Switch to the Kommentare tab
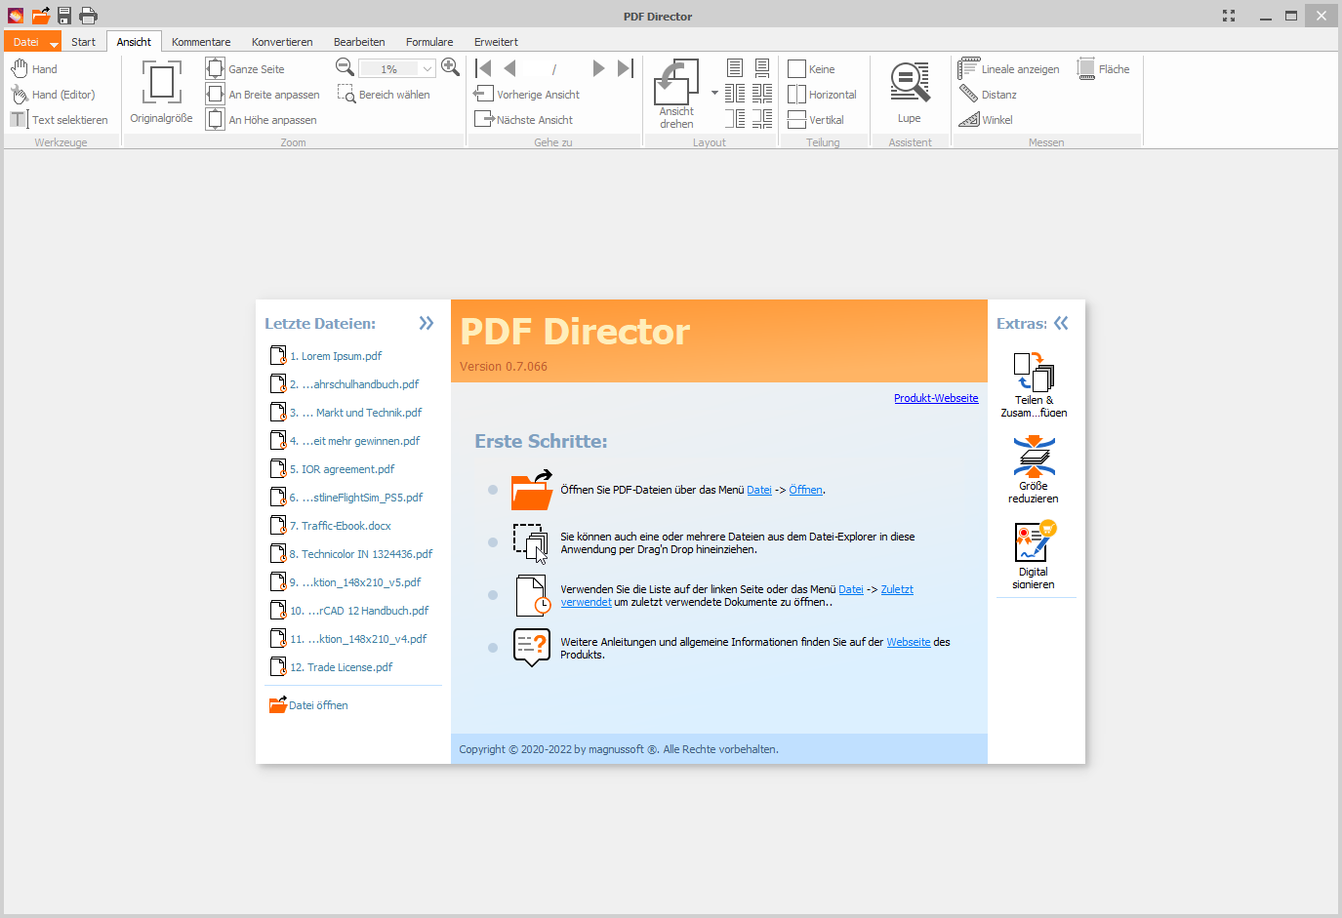This screenshot has width=1342, height=918. click(201, 42)
